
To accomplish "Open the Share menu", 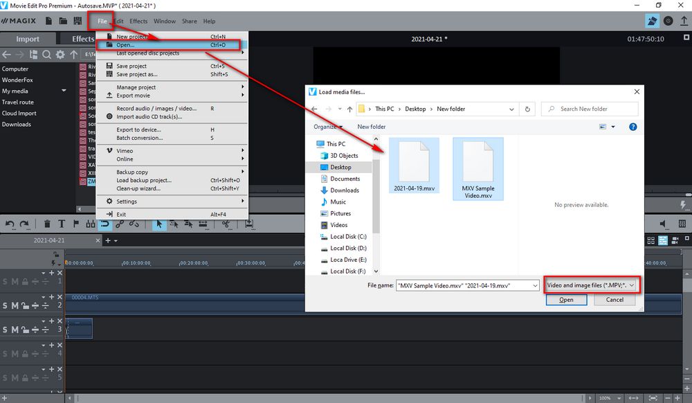I will (190, 21).
